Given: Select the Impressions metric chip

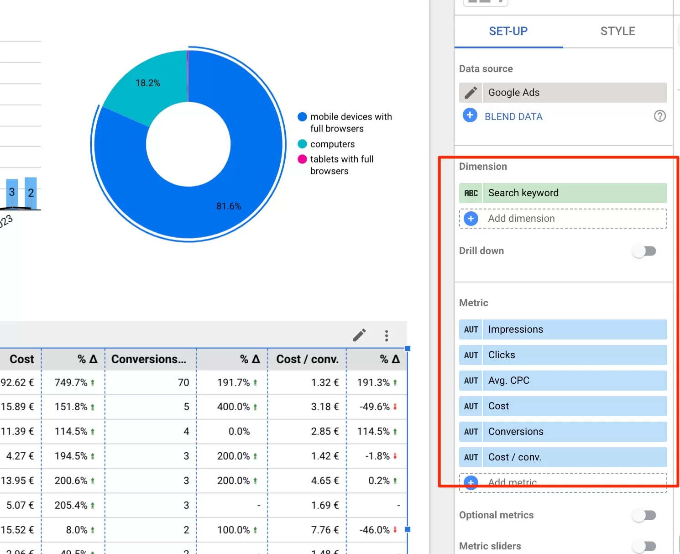Looking at the screenshot, I should pyautogui.click(x=563, y=329).
